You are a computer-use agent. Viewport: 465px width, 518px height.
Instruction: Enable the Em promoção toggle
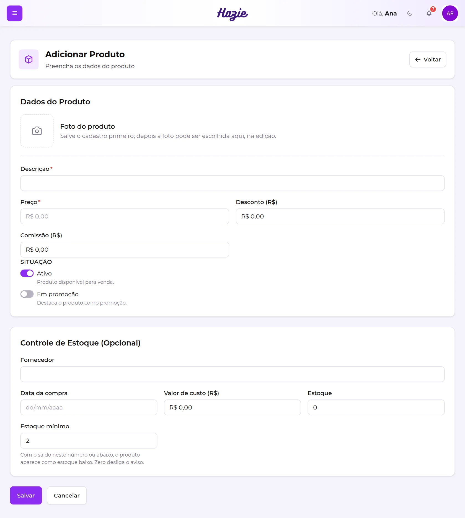click(27, 294)
